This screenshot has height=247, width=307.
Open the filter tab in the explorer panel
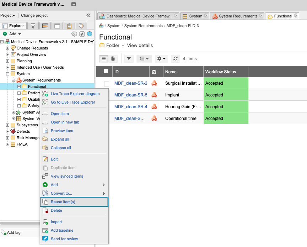33,26
